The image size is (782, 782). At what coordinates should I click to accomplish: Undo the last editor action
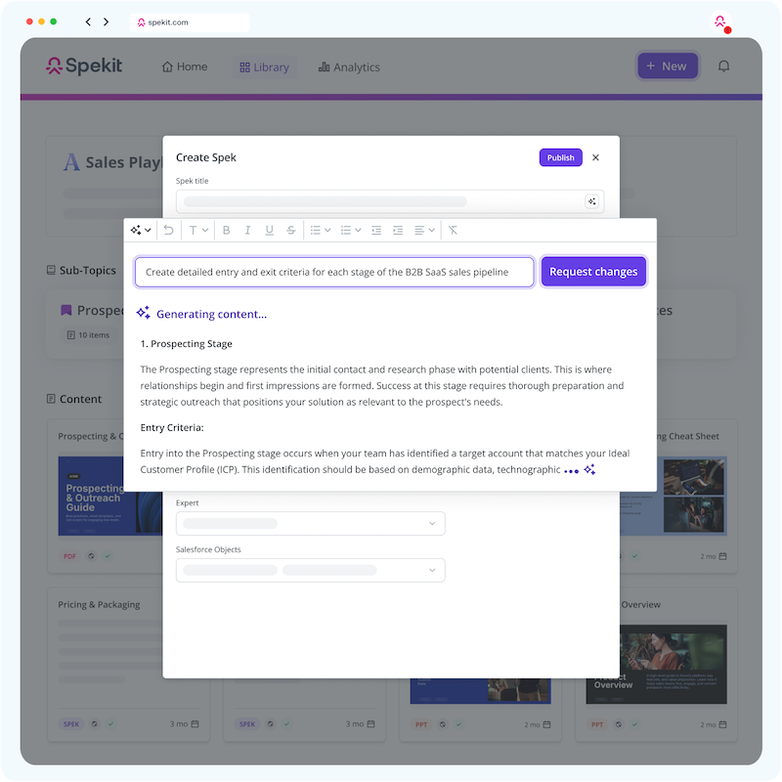coord(168,230)
